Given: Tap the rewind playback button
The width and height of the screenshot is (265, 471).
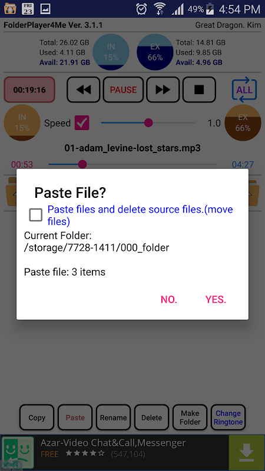Looking at the screenshot, I should [x=83, y=90].
